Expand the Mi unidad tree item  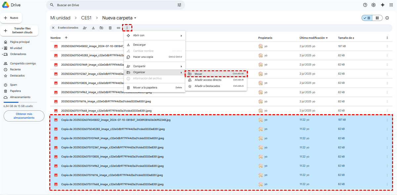(x=3, y=48)
